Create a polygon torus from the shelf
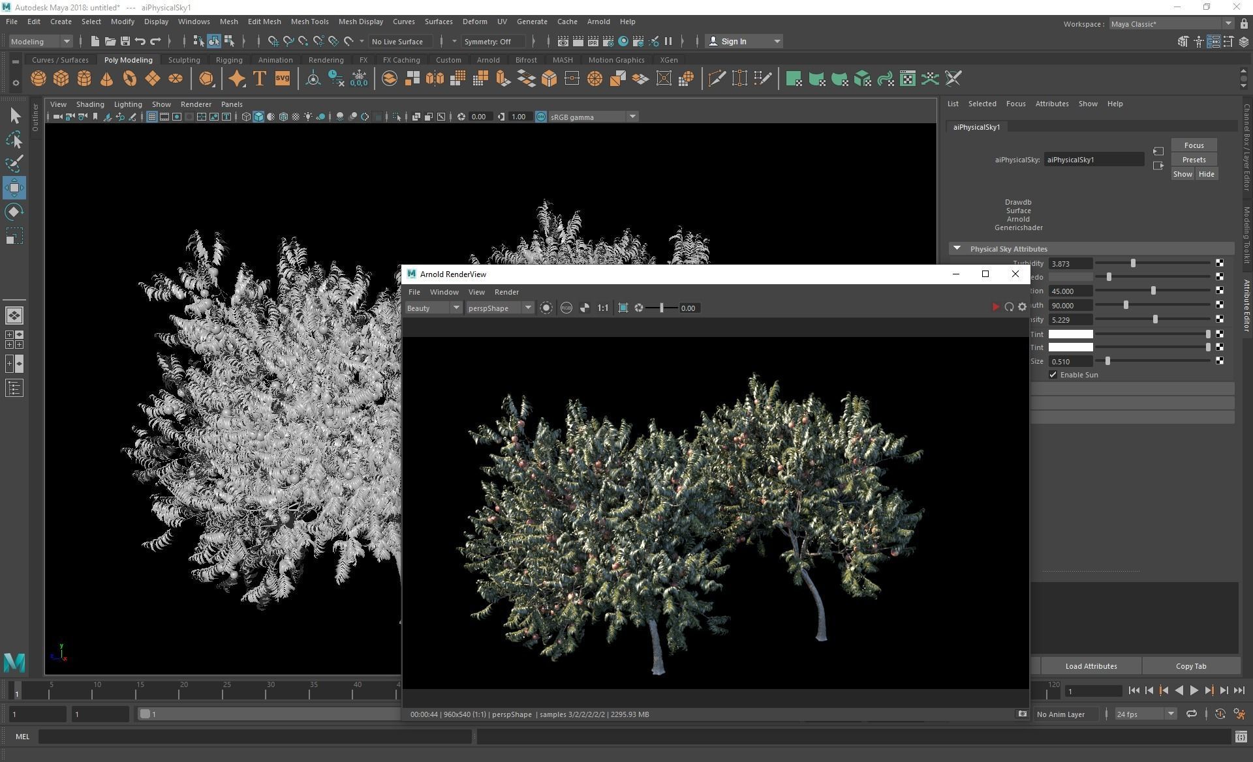This screenshot has width=1253, height=762. coord(130,79)
